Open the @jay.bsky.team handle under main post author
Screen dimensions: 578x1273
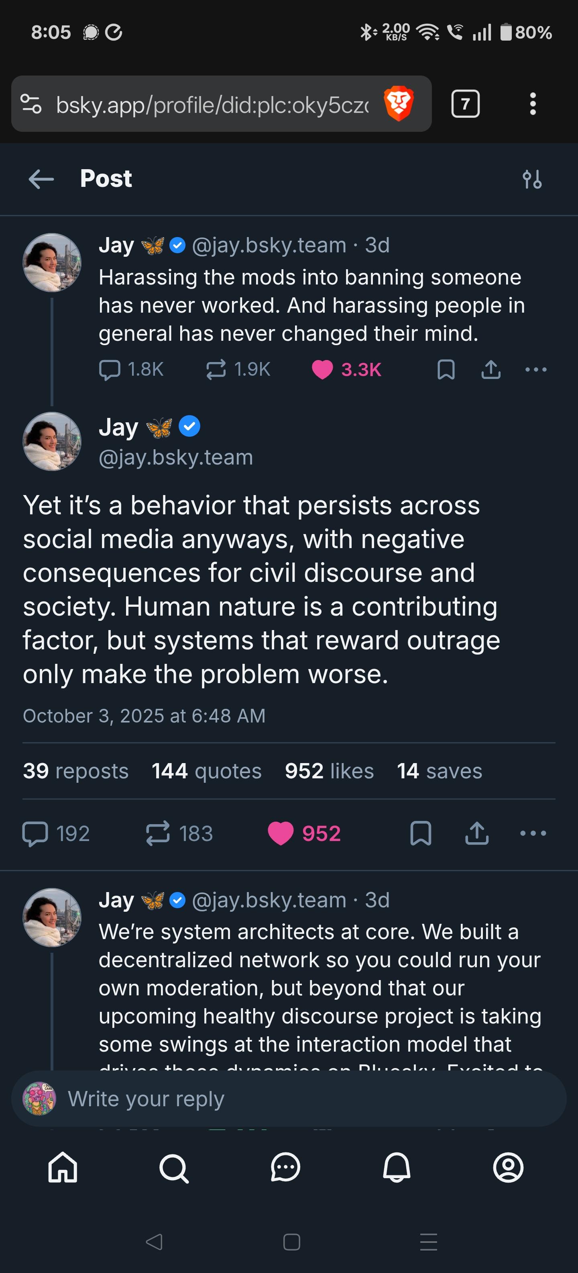176,457
